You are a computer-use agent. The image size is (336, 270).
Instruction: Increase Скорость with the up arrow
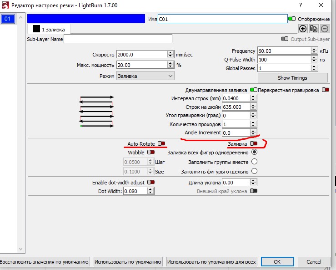(x=171, y=52)
